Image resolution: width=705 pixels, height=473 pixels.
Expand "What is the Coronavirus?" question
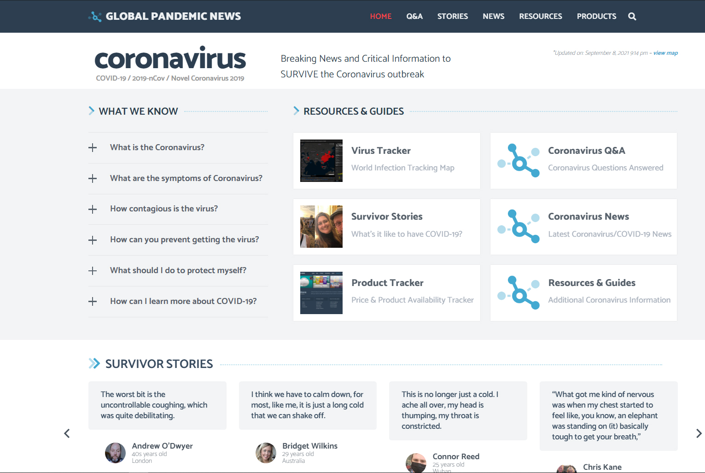[93, 148]
